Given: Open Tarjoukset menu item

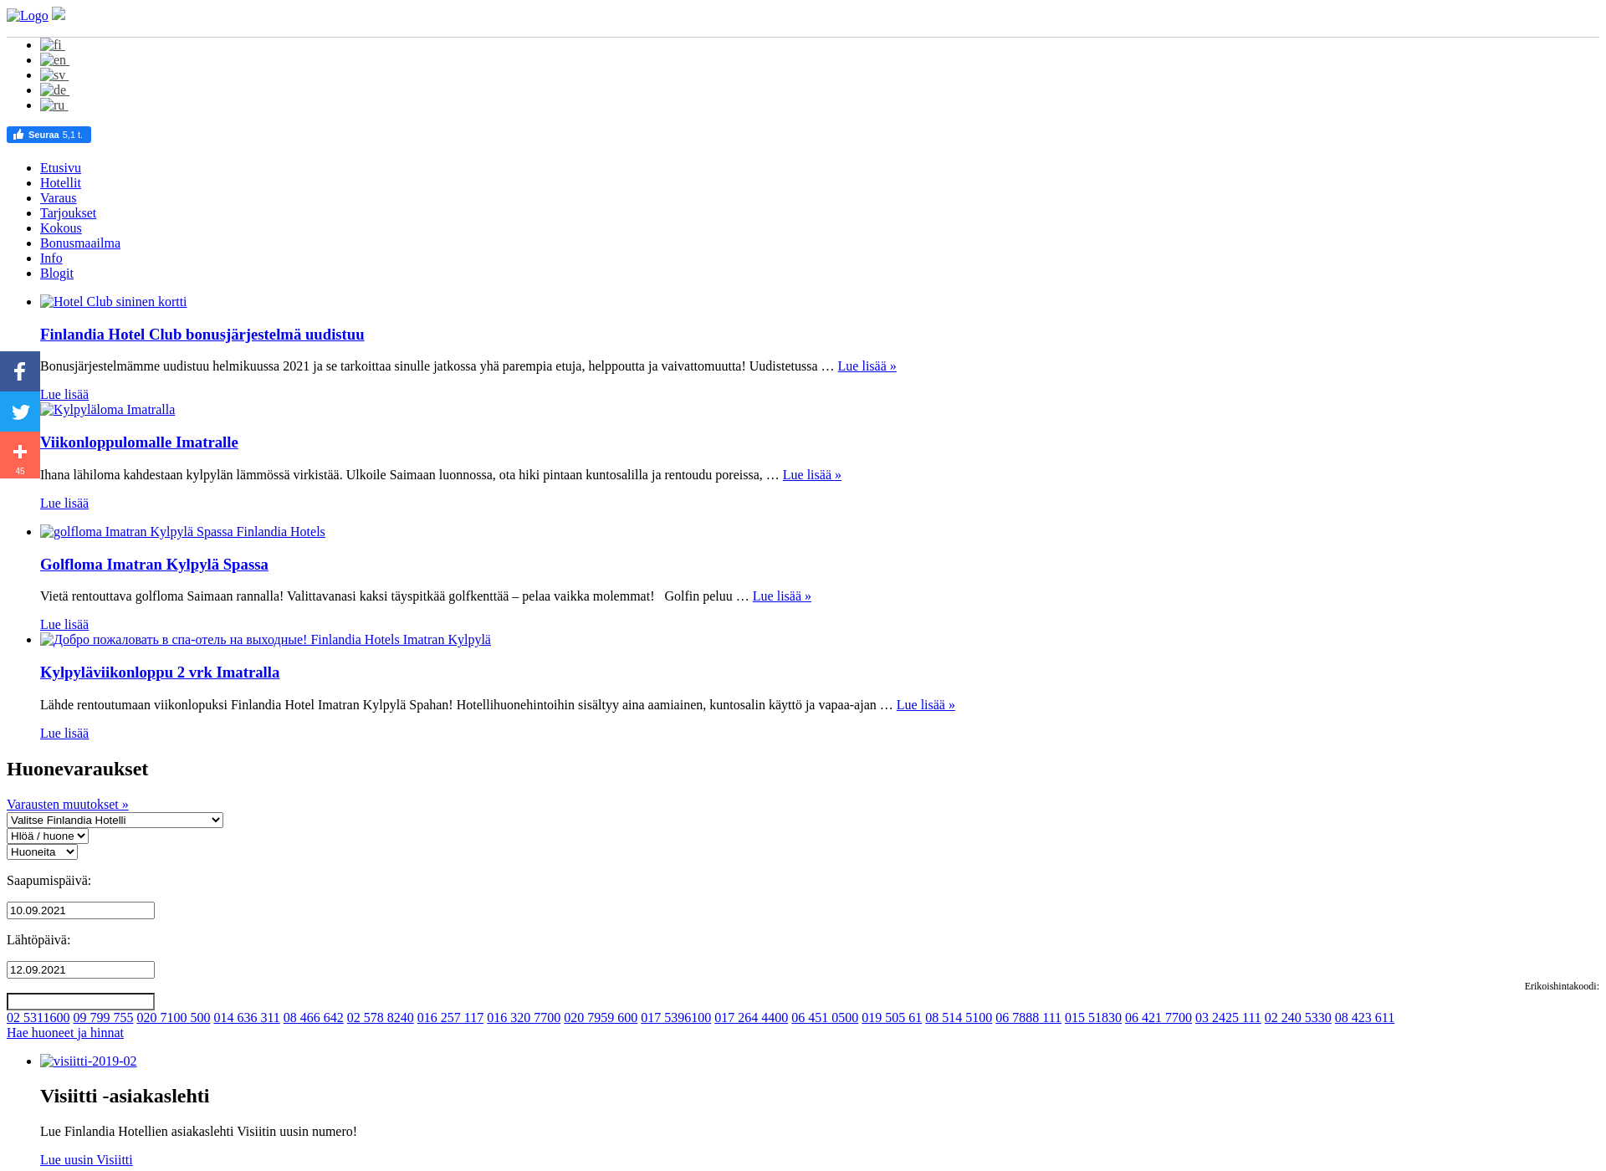Looking at the screenshot, I should [x=67, y=212].
